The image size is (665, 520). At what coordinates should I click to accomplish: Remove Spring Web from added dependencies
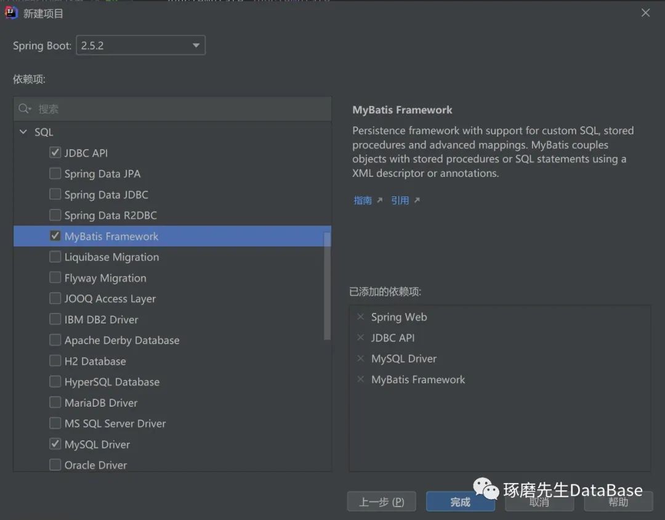361,317
